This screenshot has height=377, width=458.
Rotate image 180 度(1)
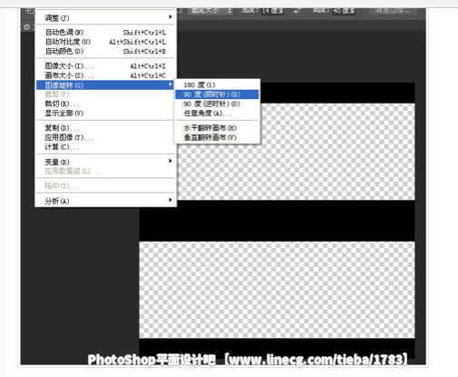(x=217, y=85)
